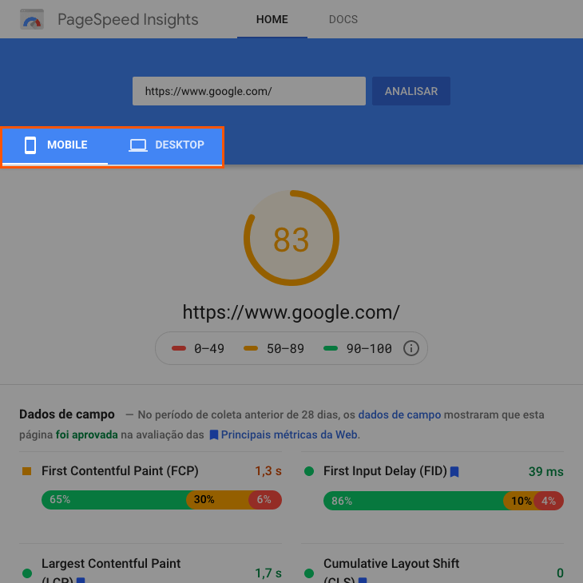The image size is (583, 583).
Task: Click the bookmark icon next to FID
Action: [x=454, y=472]
